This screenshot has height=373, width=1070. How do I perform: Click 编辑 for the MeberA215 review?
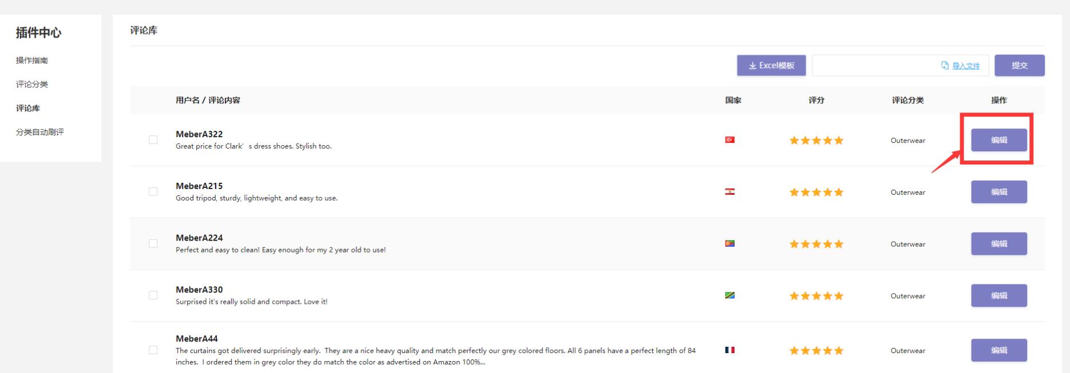pos(998,192)
